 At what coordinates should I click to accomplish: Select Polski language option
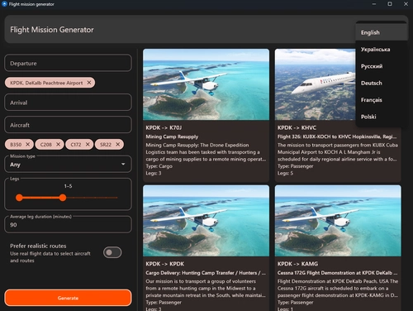[x=381, y=117]
